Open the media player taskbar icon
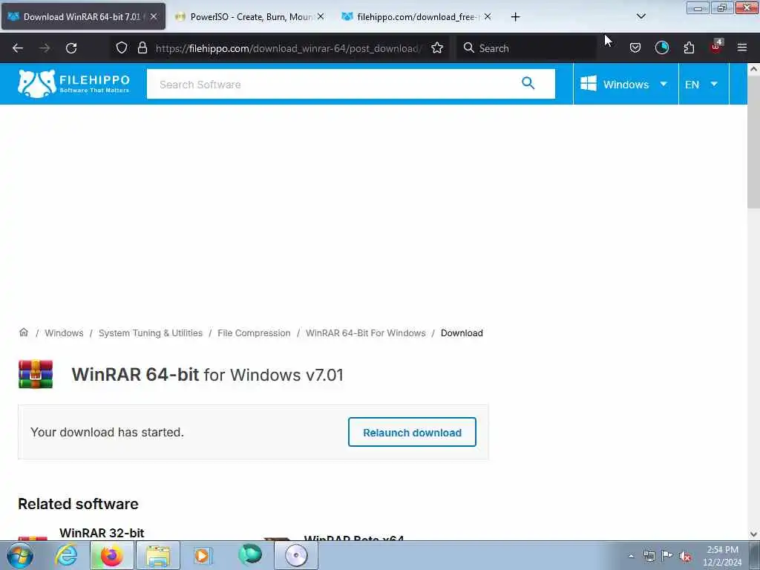The image size is (760, 570). pos(202,555)
